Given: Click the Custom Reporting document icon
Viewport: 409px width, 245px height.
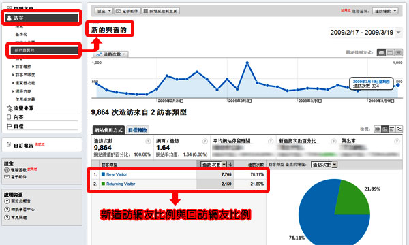Looking at the screenshot, I should [9, 144].
